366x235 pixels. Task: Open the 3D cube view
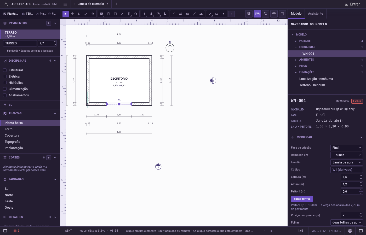274,14
